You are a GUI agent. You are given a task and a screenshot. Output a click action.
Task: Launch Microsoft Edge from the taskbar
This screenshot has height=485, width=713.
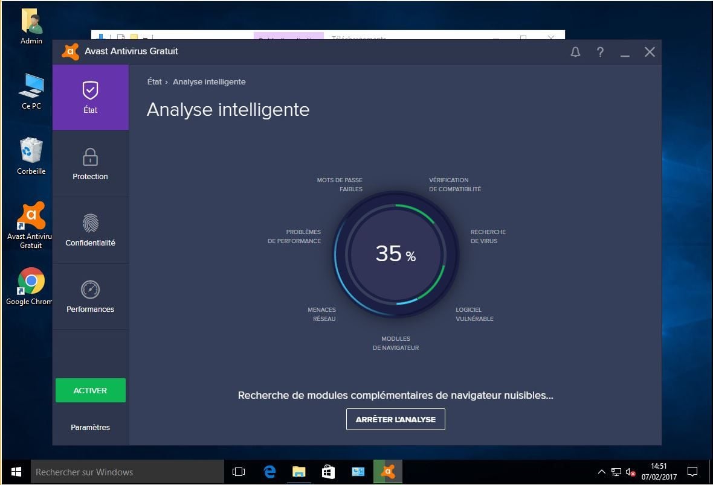click(x=269, y=472)
